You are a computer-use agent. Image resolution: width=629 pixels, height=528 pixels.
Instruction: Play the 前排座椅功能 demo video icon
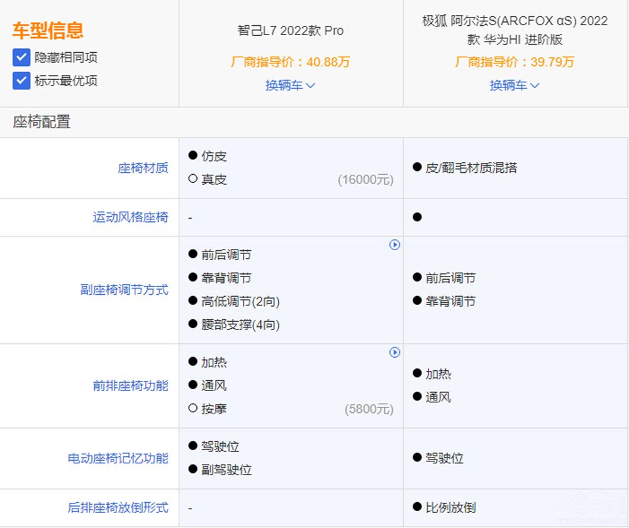[395, 353]
